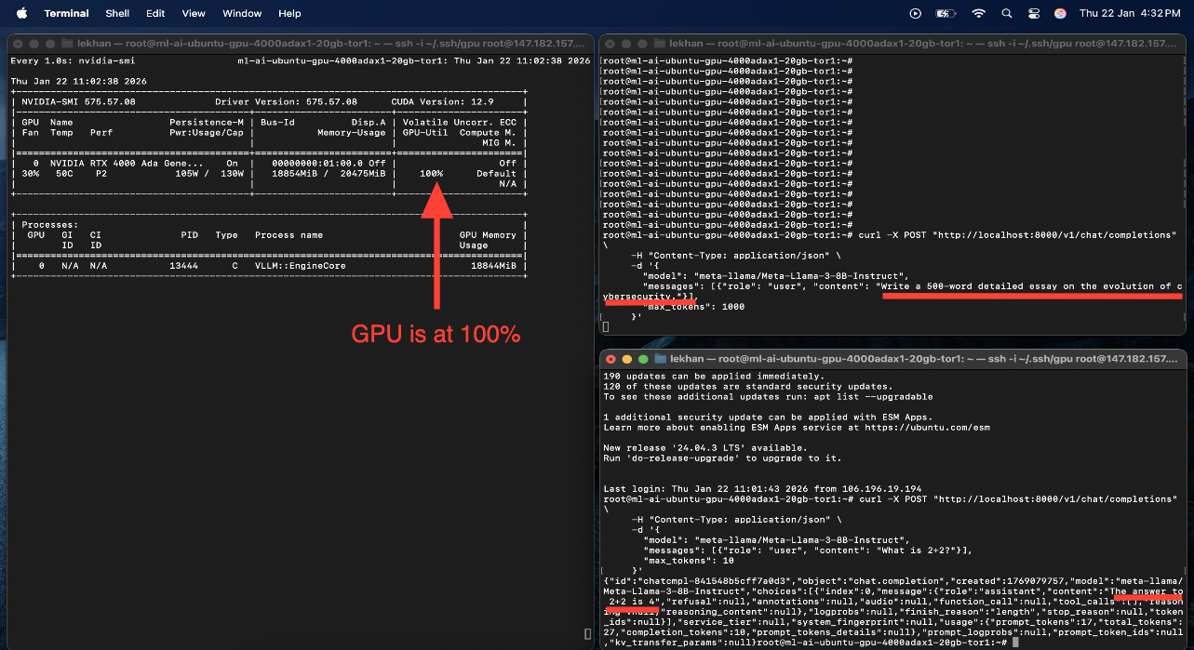Zoom bottom-right terminal with green button
This screenshot has height=650, width=1194.
642,358
